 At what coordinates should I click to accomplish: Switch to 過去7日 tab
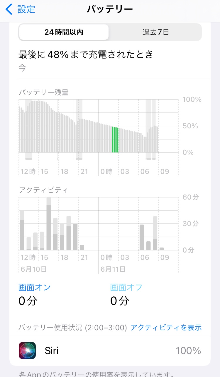156,32
